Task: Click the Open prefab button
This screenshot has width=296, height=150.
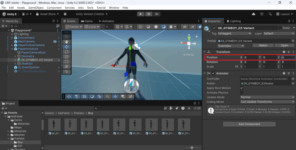Action: 284,45
